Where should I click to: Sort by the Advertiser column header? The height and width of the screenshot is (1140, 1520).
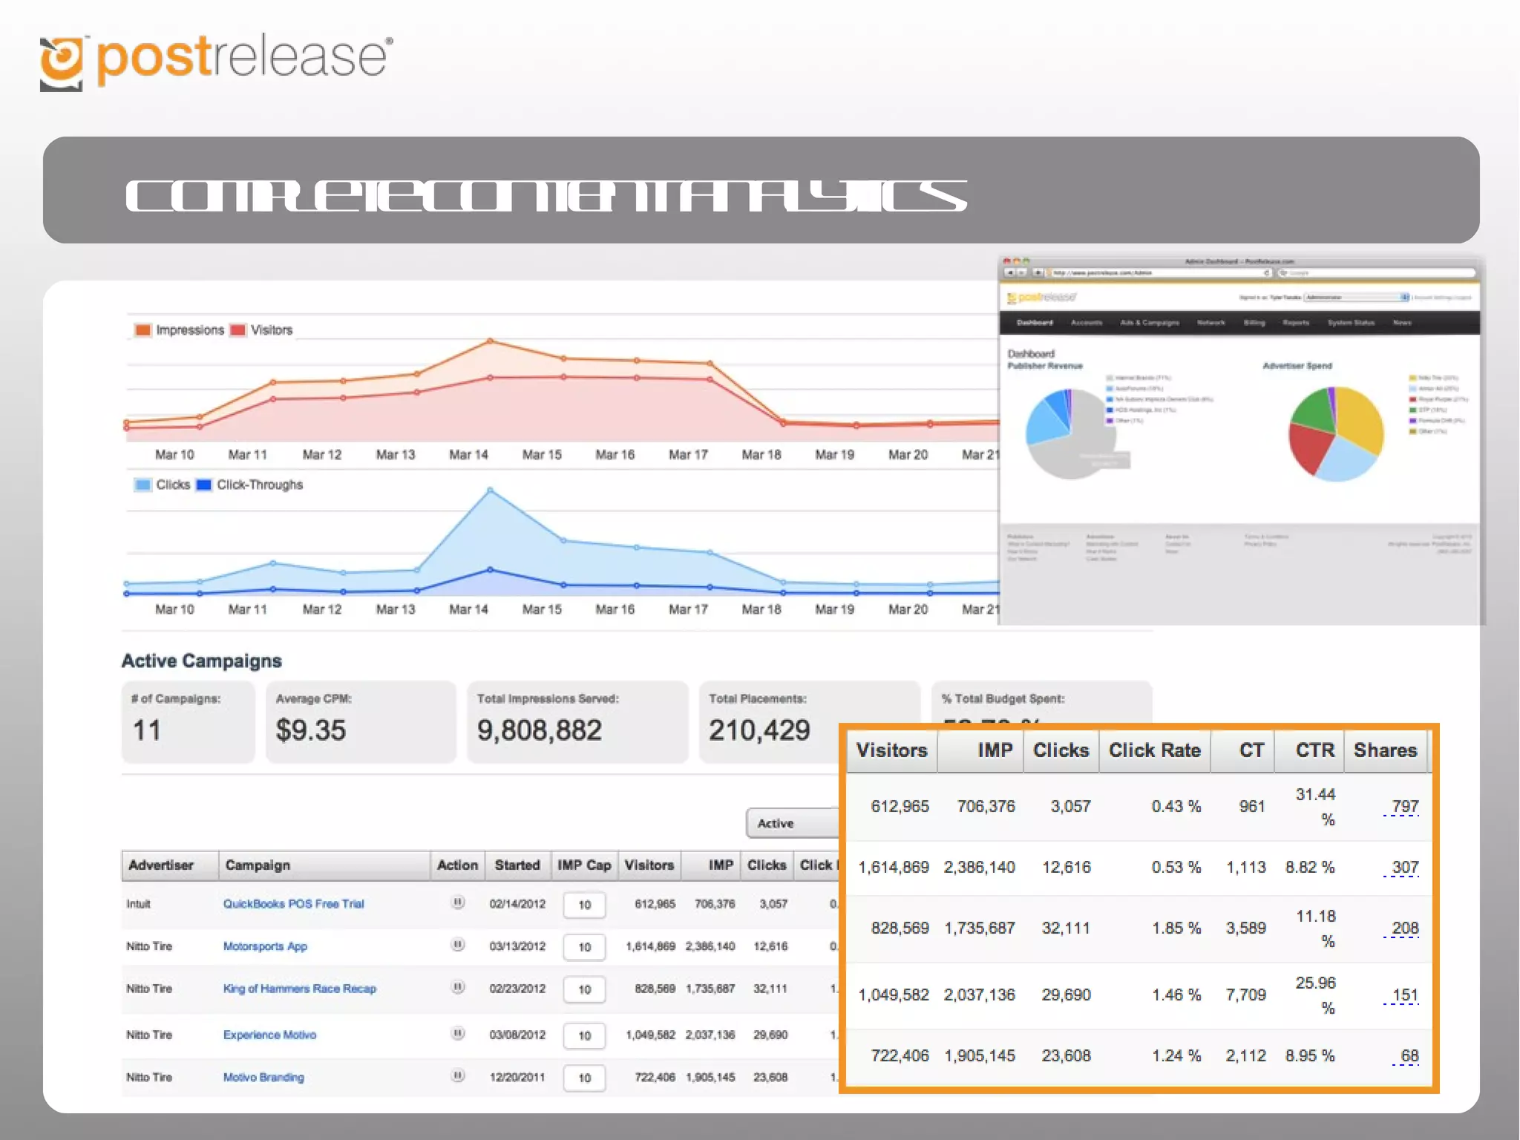(170, 865)
